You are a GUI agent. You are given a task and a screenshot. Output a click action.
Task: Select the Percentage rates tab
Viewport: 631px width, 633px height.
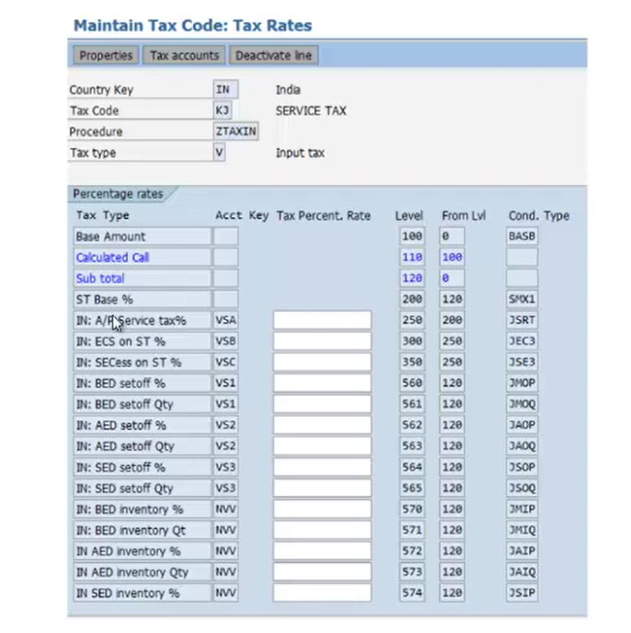(x=118, y=194)
